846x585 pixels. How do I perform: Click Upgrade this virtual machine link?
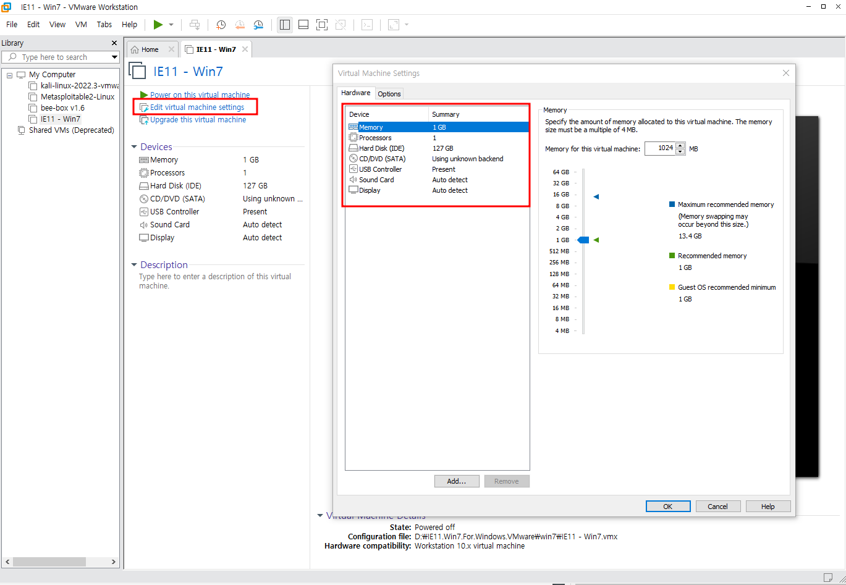pos(198,120)
